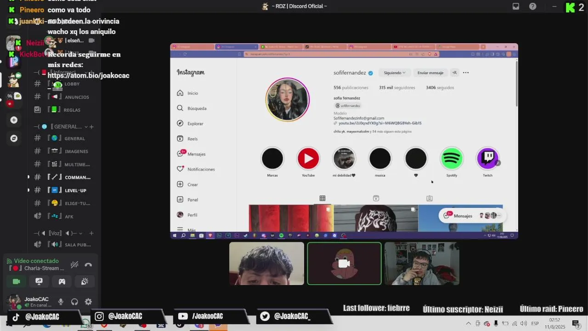Screen dimensions: 588x331
Task: Open the Discord activities game controller button
Action: click(62, 281)
